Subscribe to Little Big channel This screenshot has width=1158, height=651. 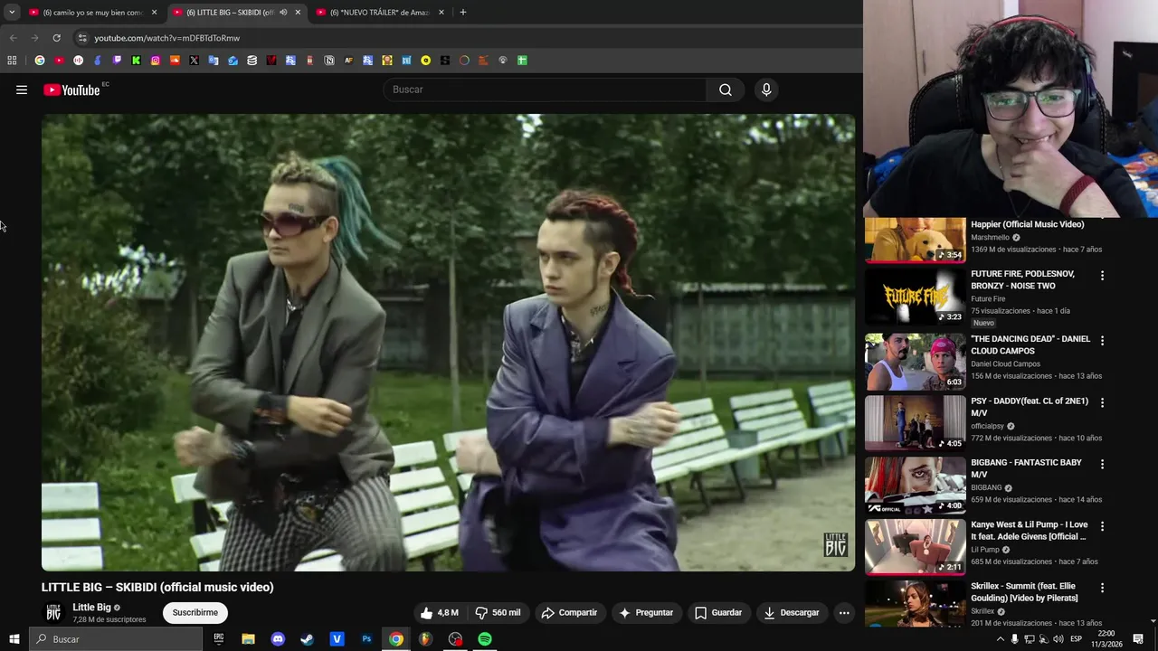195,612
